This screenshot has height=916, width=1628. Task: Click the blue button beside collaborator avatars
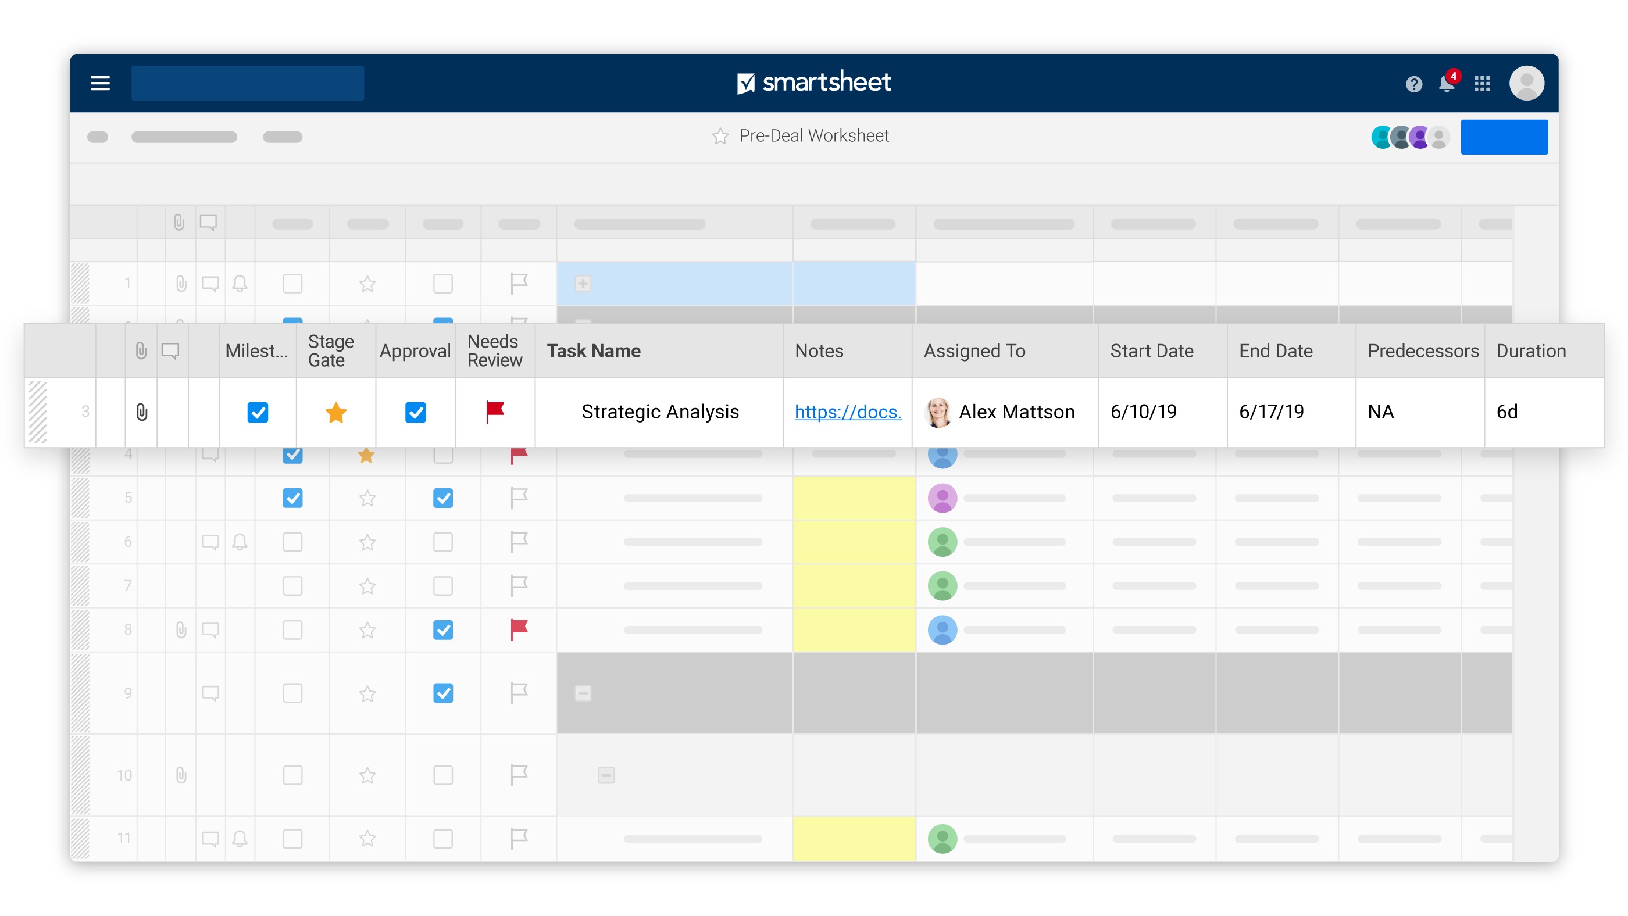coord(1504,137)
